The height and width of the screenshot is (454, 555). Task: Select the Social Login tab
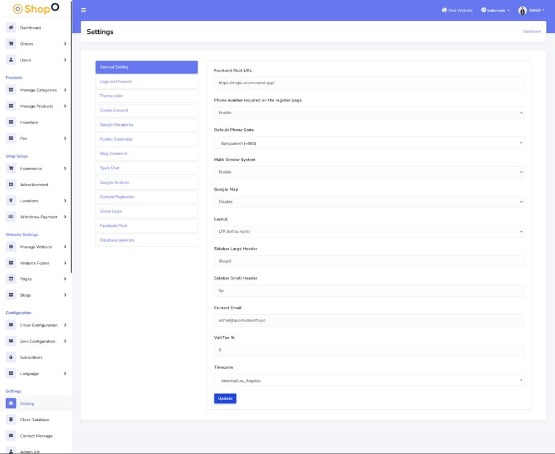(x=147, y=211)
